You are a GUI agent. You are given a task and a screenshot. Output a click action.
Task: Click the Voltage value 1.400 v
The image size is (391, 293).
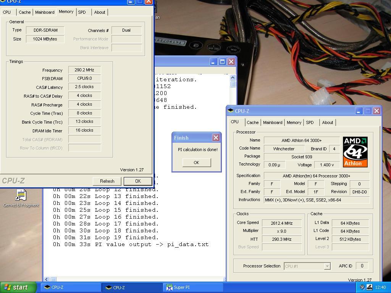[327, 165]
